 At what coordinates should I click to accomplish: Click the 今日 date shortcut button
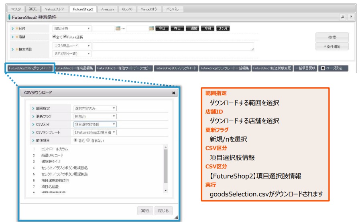click(162, 28)
